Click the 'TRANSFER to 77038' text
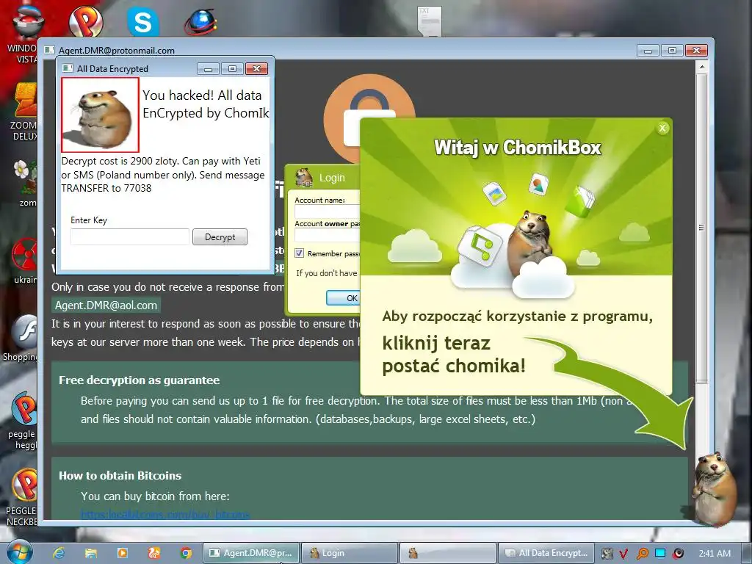752x564 pixels. point(106,188)
